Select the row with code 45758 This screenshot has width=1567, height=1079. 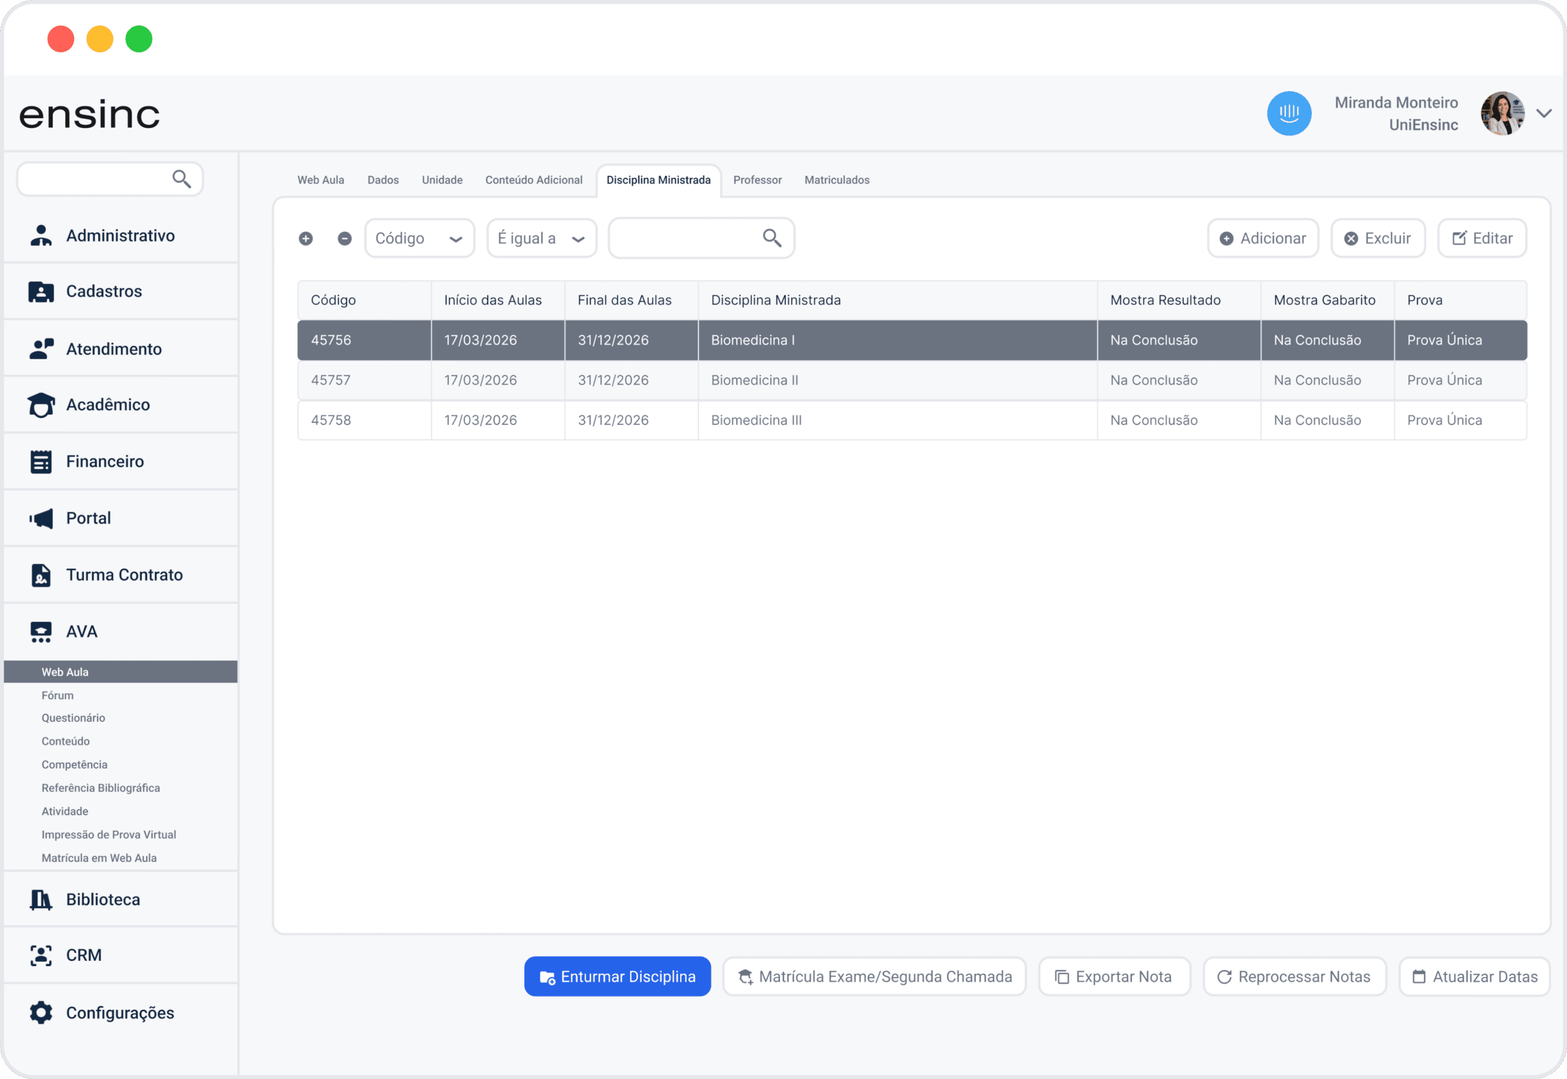point(912,420)
